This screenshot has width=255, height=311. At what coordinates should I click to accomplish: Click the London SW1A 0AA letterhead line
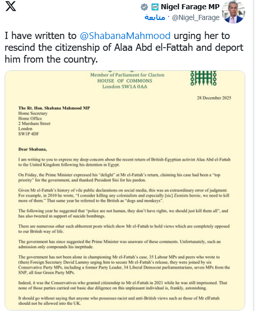pos(124,87)
